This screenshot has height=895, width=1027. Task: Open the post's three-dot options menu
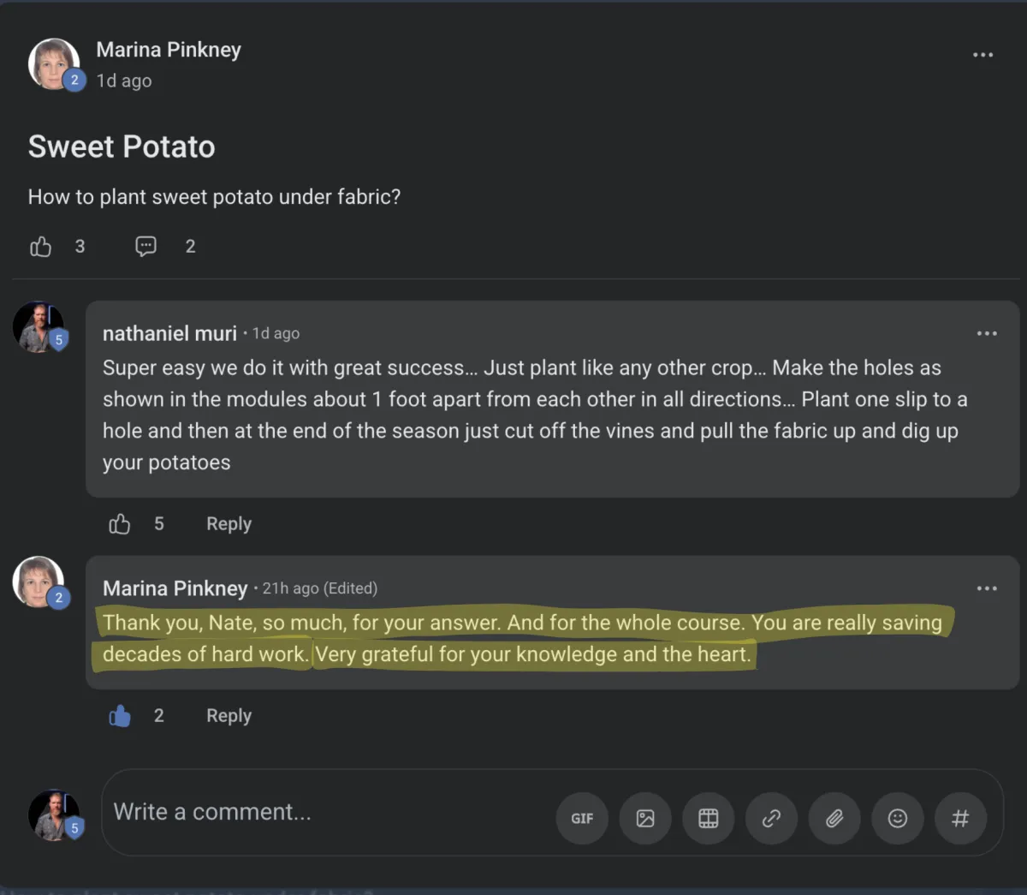click(x=982, y=55)
